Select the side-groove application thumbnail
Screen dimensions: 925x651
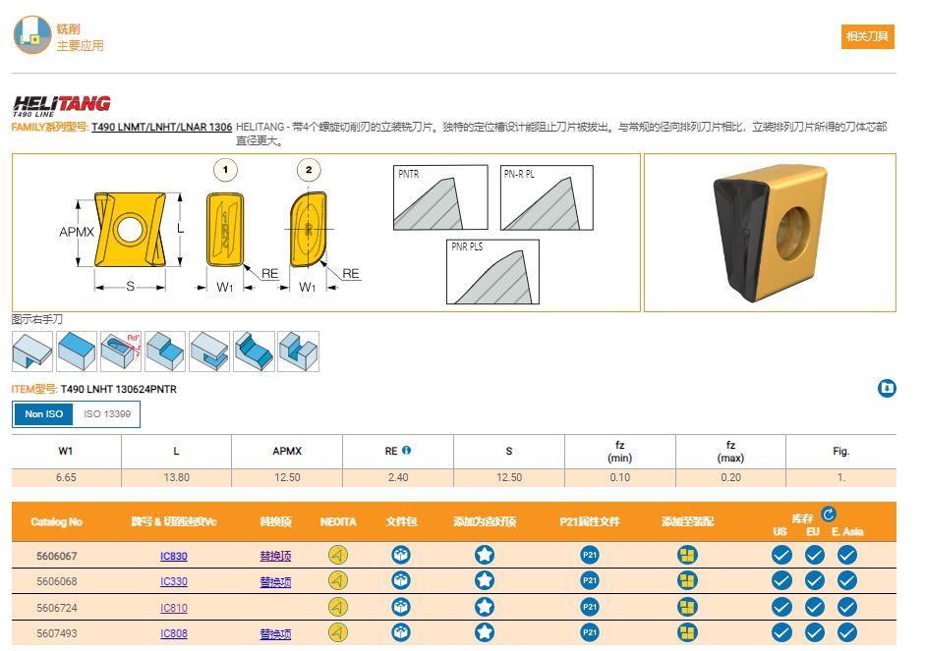pyautogui.click(x=209, y=352)
